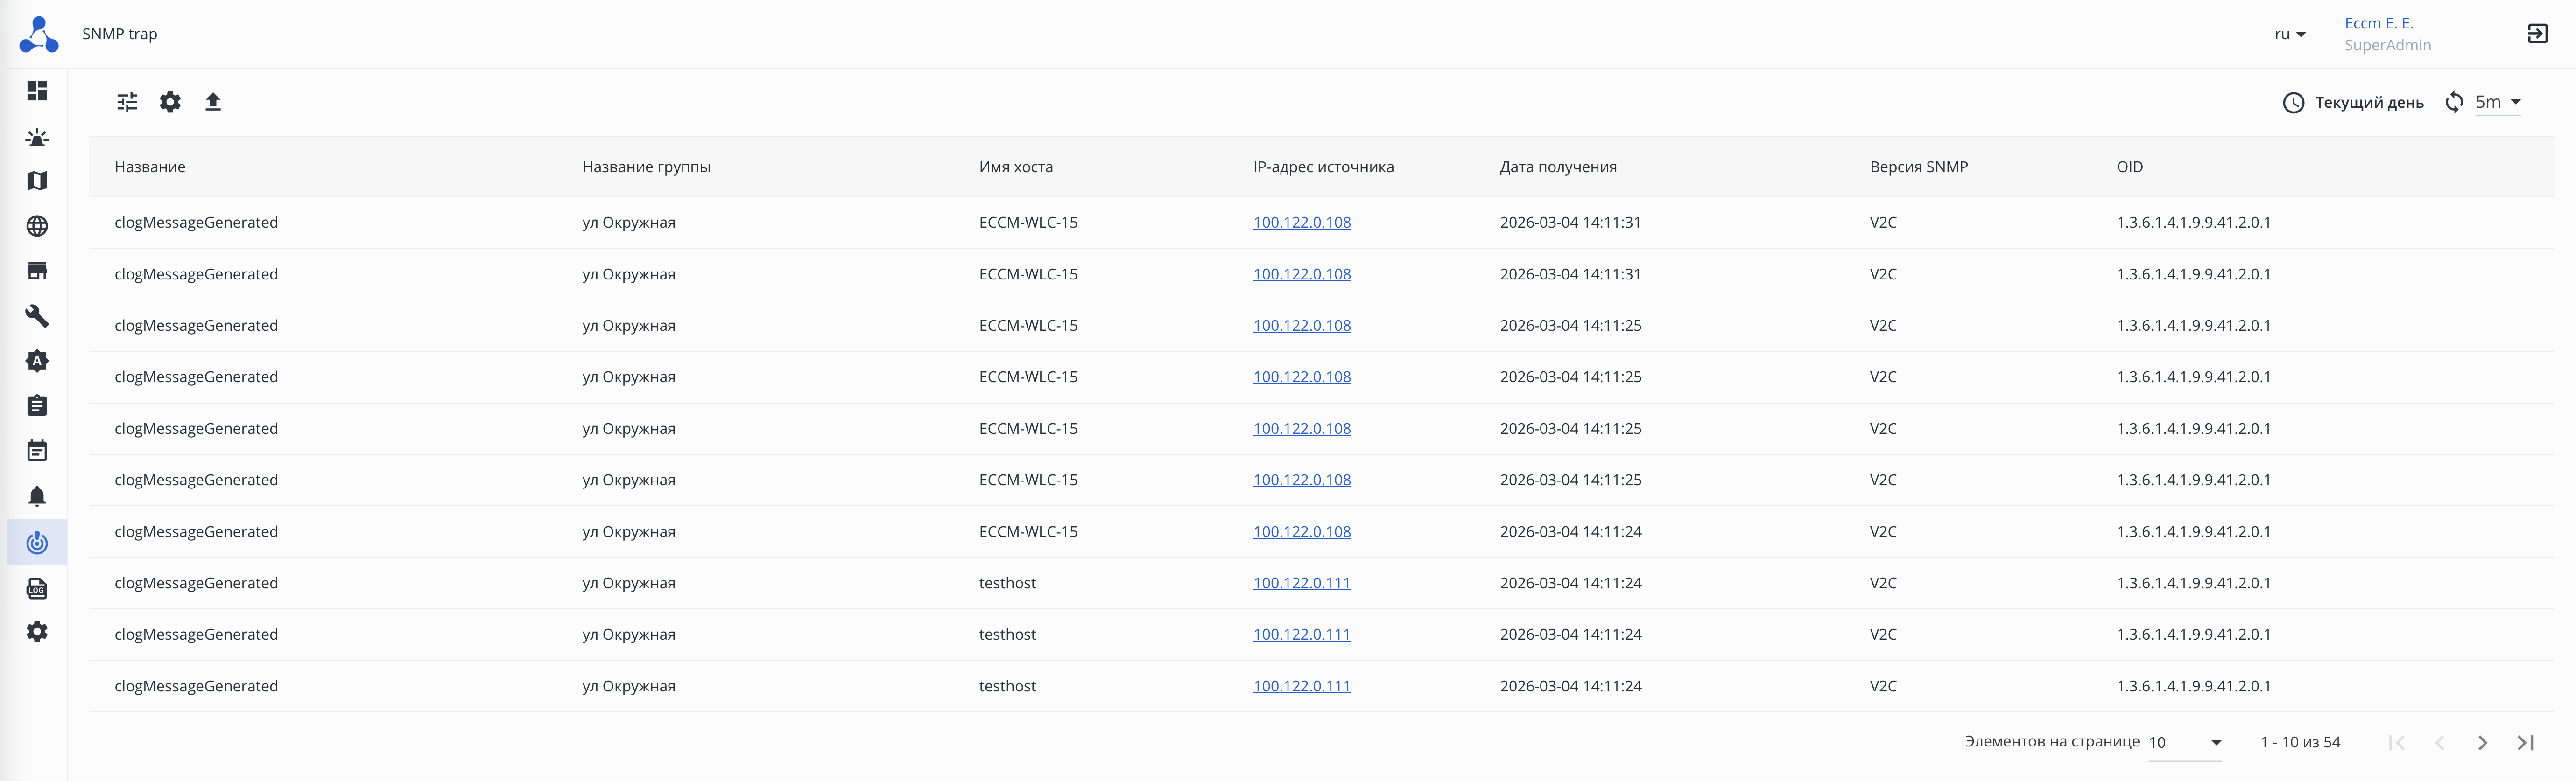The height and width of the screenshot is (781, 2576).
Task: Go to the next page arrow
Action: tap(2482, 742)
